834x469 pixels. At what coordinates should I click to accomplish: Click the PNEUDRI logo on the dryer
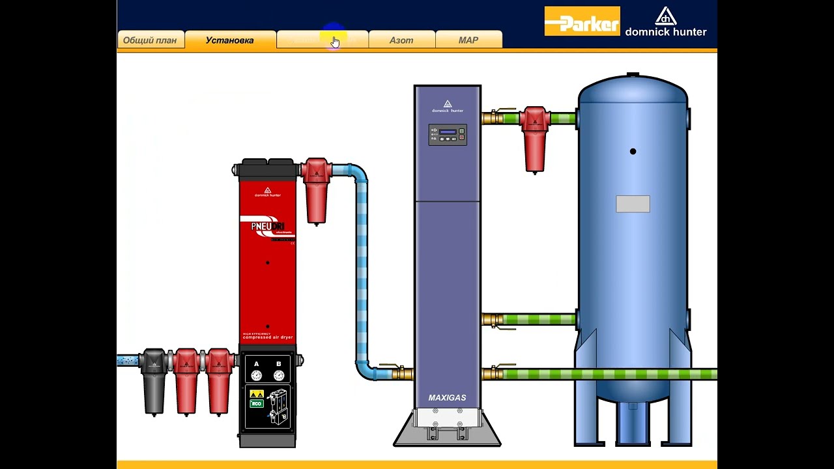coord(267,227)
